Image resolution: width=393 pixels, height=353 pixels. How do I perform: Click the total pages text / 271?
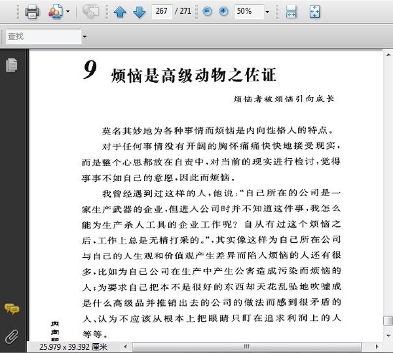(x=183, y=11)
